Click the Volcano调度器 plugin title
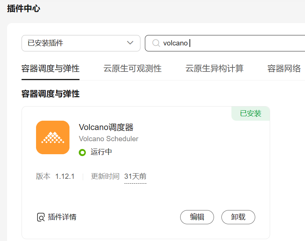305x241 pixels. pyautogui.click(x=106, y=127)
